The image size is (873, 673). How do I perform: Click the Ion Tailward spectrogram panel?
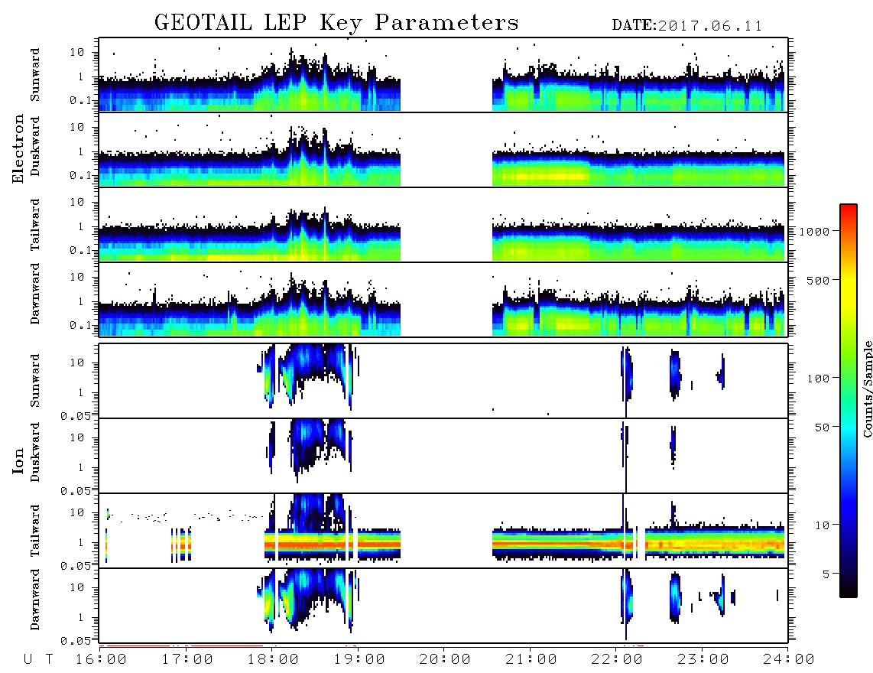pos(443,531)
